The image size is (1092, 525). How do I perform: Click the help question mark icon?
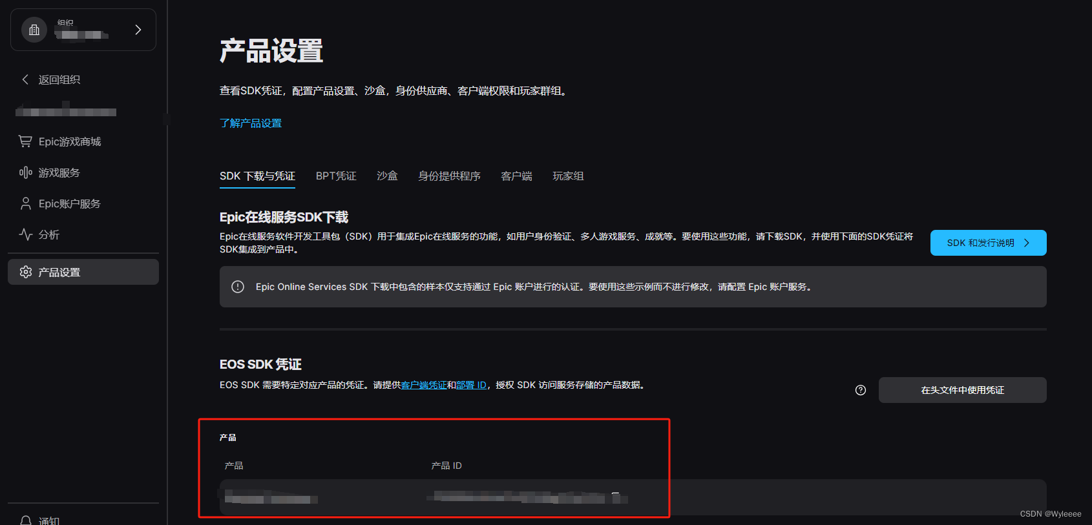(861, 390)
